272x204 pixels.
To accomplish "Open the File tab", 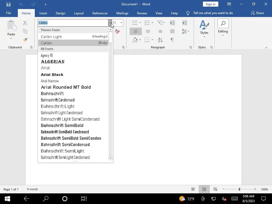I will pyautogui.click(x=8, y=13).
